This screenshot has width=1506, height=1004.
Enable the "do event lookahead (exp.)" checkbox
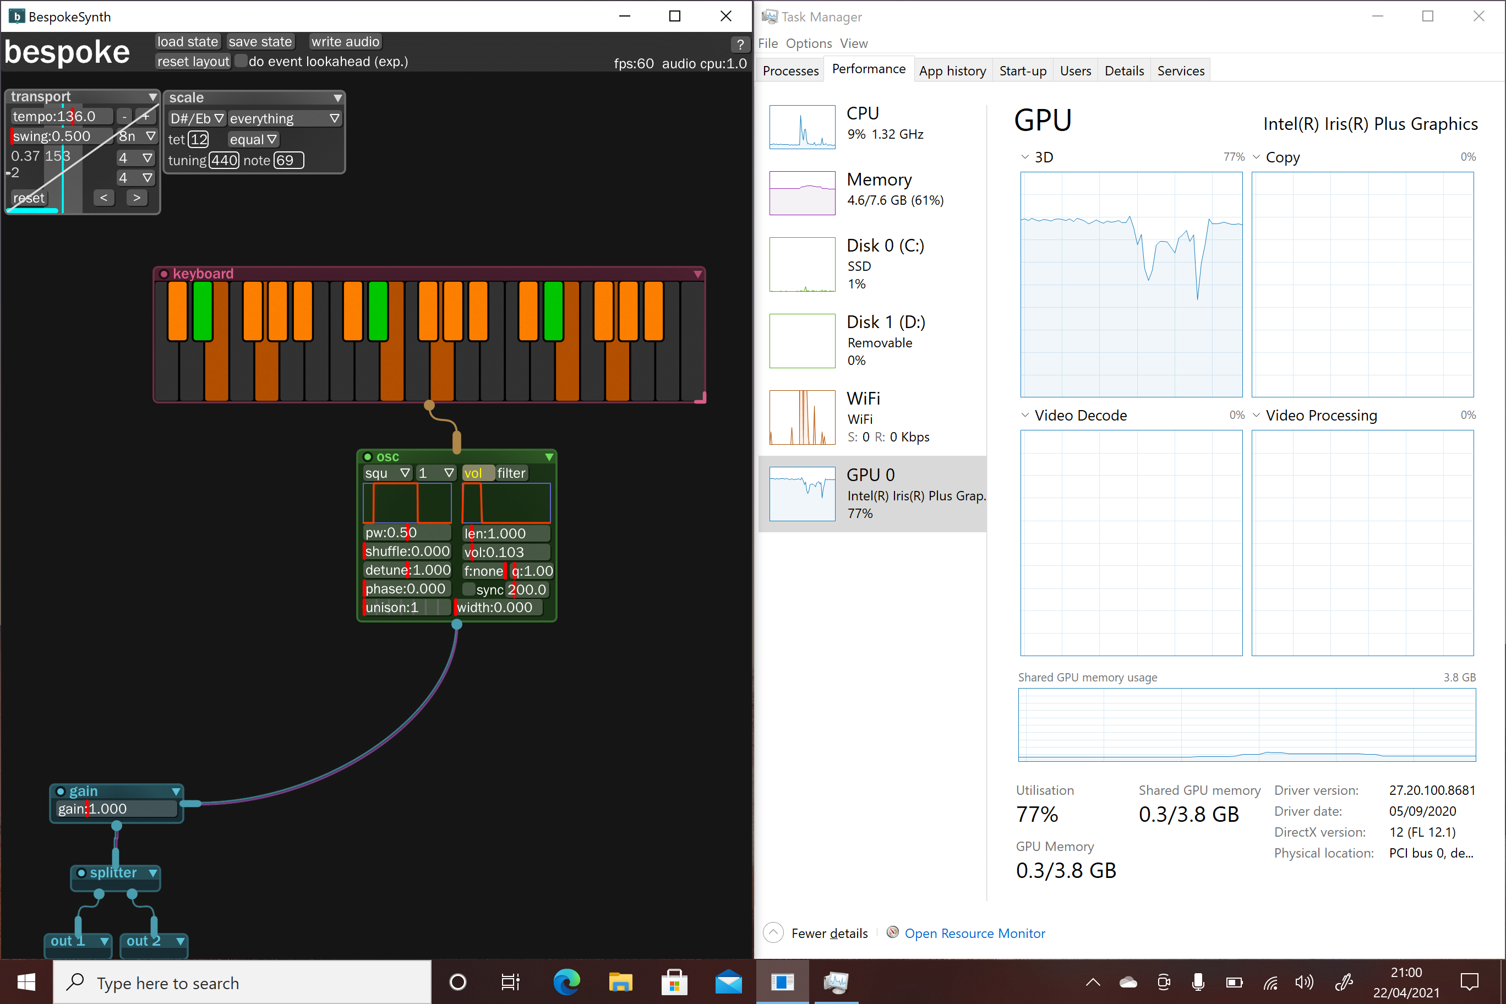pos(241,61)
